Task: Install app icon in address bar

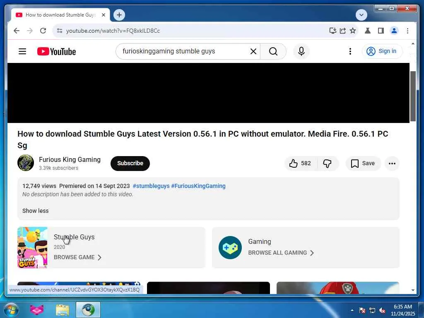Action: coord(332,31)
